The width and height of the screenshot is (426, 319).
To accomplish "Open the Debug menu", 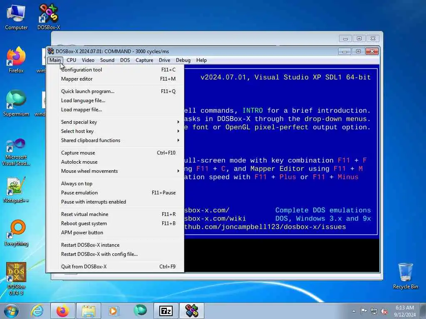I will click(x=183, y=60).
